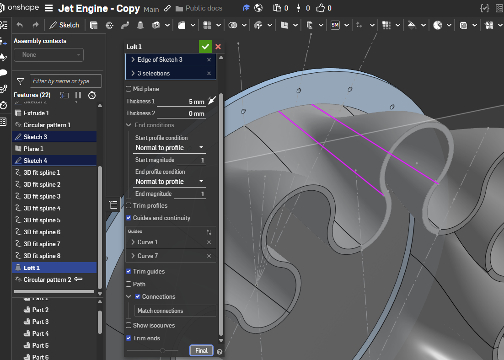Enable the Trim profiles checkbox

click(x=129, y=206)
